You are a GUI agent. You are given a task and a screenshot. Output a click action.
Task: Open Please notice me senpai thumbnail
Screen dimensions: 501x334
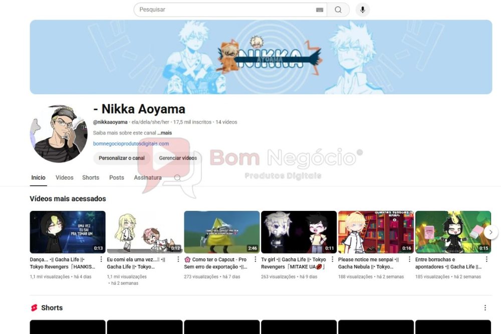click(x=376, y=232)
